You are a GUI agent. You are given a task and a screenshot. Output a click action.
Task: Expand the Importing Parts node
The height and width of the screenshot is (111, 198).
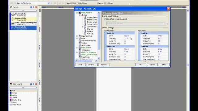coord(77,36)
